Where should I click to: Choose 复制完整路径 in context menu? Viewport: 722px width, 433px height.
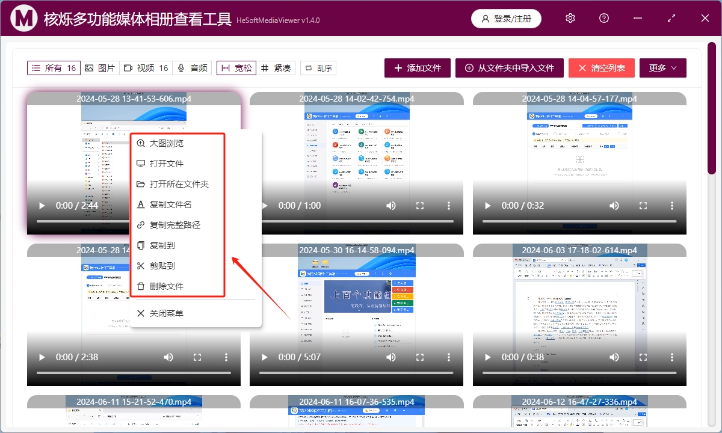[x=174, y=225]
